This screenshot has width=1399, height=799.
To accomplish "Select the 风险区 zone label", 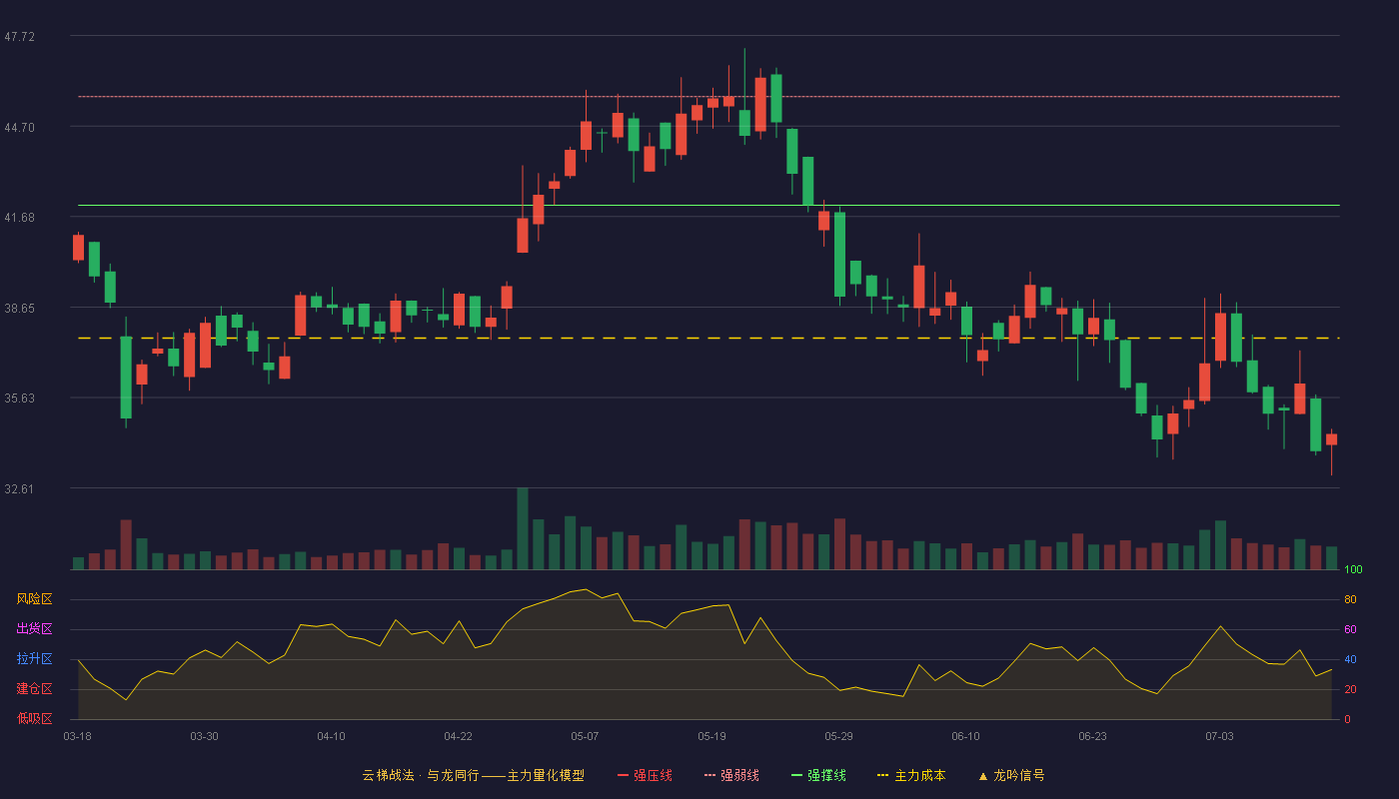I will point(34,599).
